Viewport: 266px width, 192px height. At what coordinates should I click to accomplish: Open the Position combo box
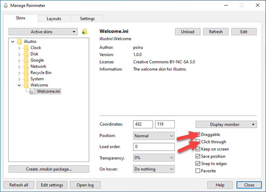click(x=154, y=136)
